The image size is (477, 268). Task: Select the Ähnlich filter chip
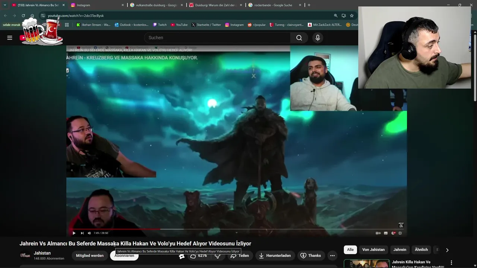tap(421, 250)
